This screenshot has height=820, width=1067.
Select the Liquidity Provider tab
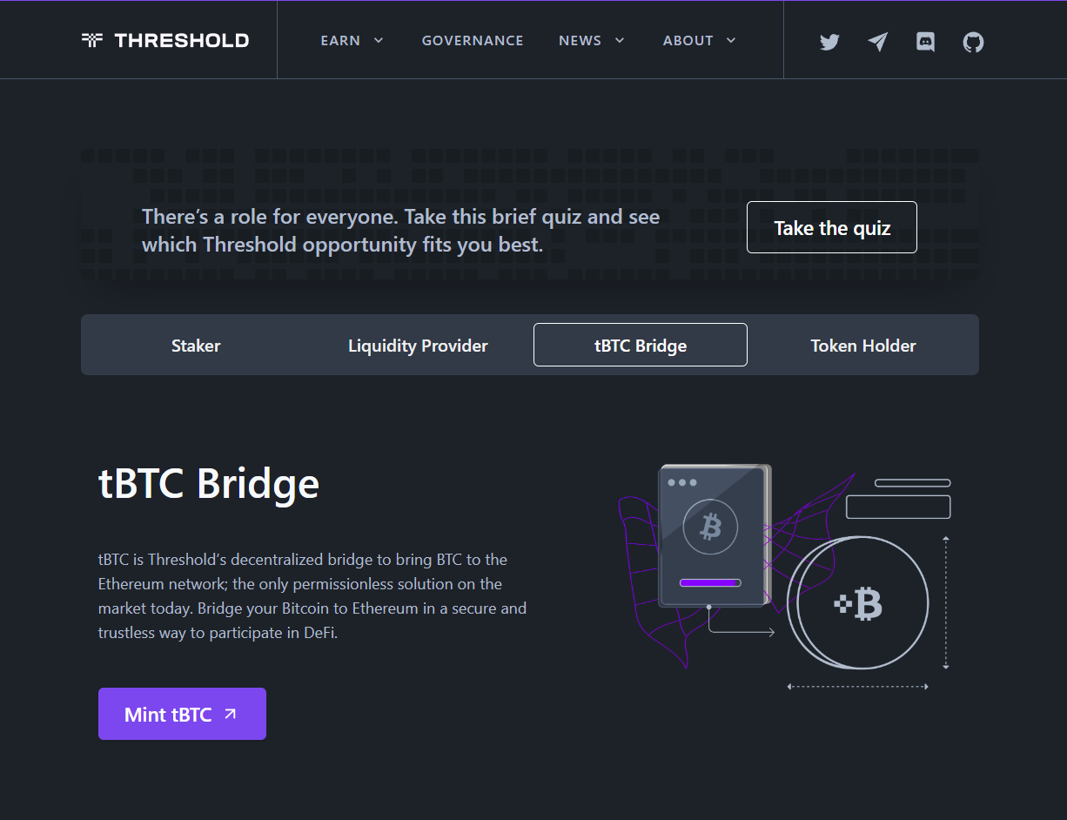[x=418, y=345]
